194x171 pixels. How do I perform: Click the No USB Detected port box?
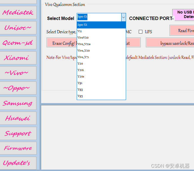183,15
